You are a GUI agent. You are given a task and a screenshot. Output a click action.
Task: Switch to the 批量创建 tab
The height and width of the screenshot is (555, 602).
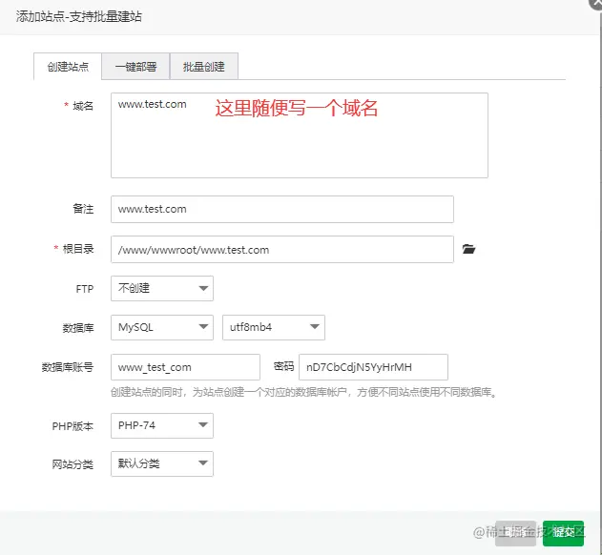[204, 67]
